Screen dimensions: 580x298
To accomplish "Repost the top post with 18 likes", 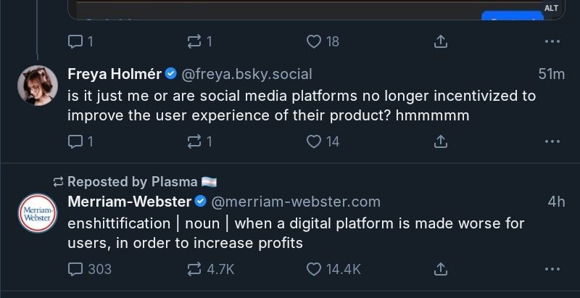I will point(194,42).
